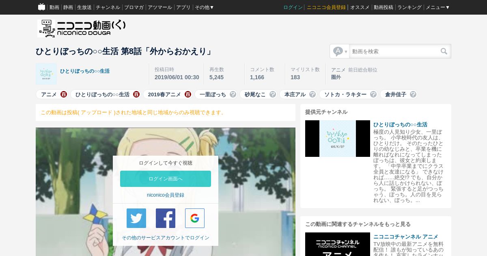487x256 pixels.
Task: Open dictionary icon beside アニメ tag
Action: point(64,94)
